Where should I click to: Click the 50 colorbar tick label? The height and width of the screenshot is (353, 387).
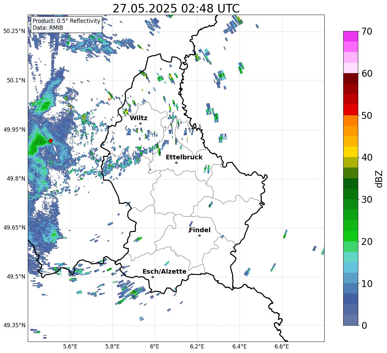click(367, 115)
